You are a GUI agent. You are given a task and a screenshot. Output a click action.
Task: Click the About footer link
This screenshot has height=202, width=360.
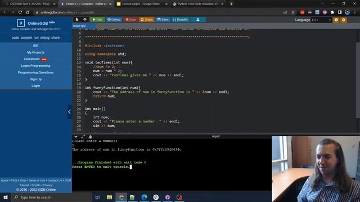pyautogui.click(x=4, y=181)
